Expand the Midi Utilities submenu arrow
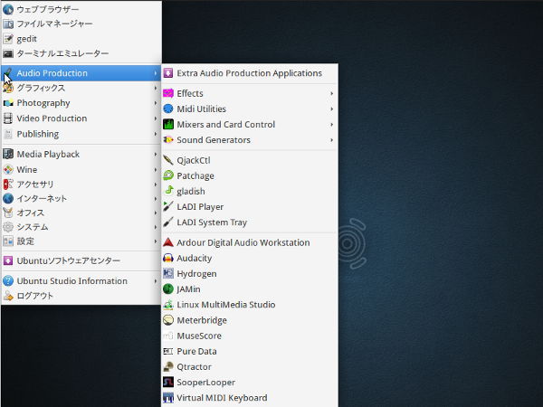 [332, 109]
